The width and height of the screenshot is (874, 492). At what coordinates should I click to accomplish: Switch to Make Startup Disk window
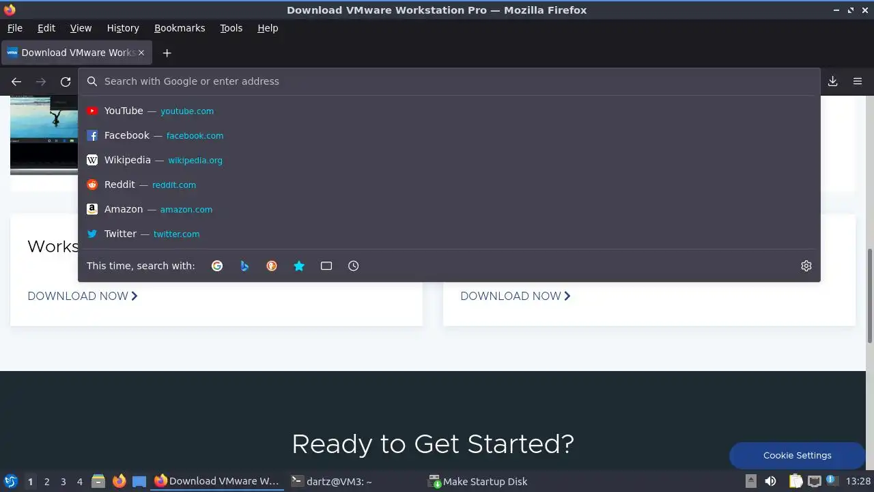point(477,481)
